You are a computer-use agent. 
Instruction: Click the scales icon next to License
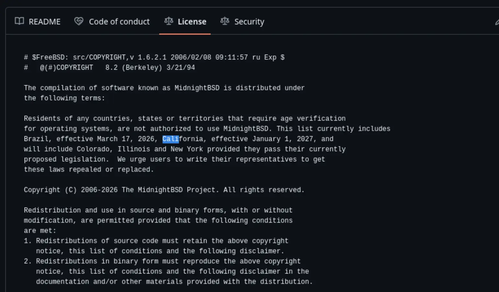[168, 21]
